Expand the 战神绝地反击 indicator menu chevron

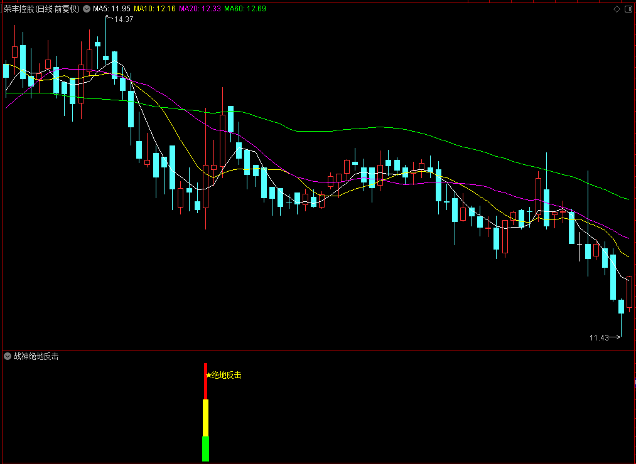(x=8, y=356)
